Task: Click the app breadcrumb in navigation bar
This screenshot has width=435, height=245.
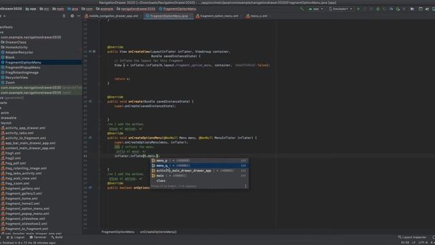Action: [x=31, y=9]
